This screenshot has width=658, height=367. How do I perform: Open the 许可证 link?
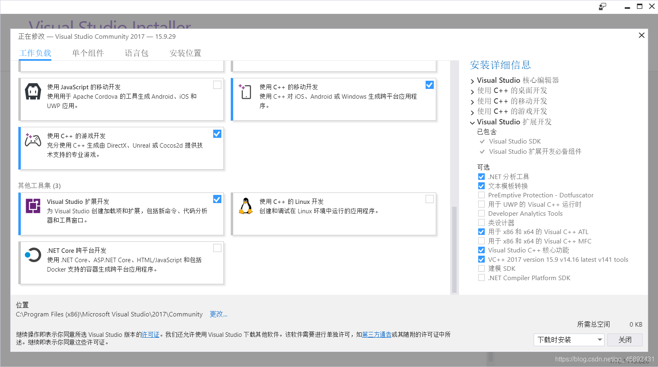click(150, 334)
